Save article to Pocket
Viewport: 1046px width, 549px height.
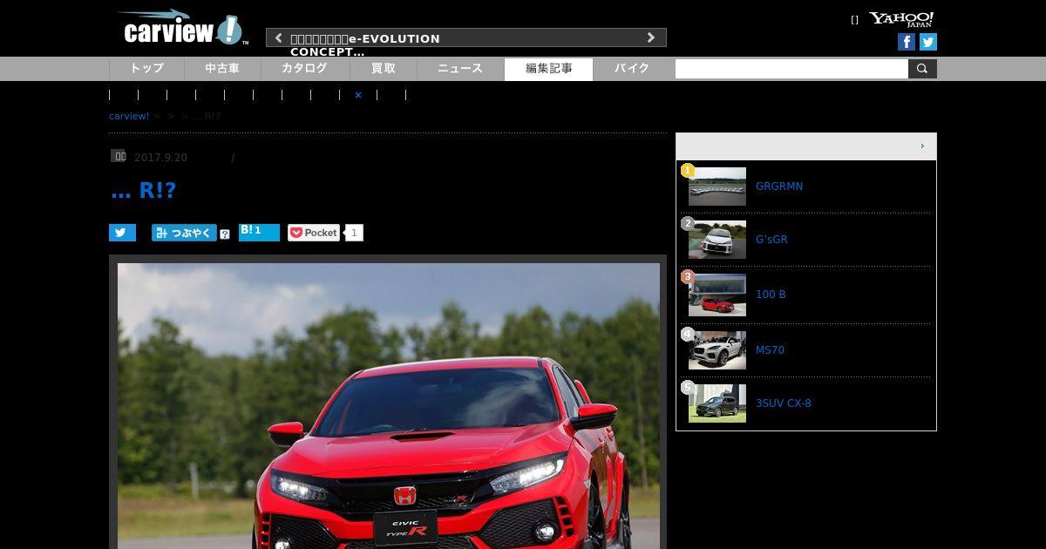coord(314,233)
